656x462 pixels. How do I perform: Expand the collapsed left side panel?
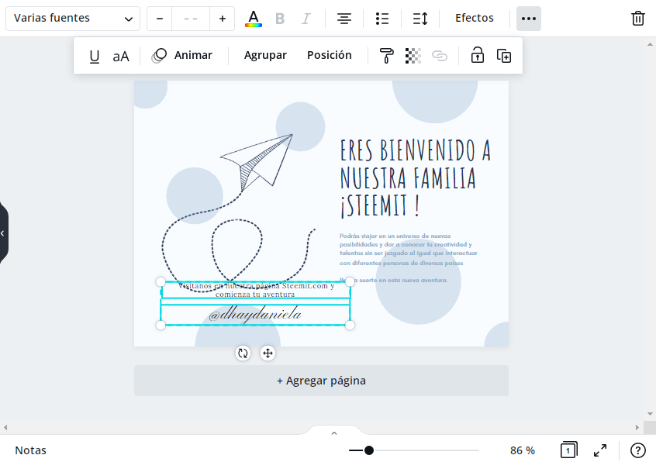click(x=3, y=233)
